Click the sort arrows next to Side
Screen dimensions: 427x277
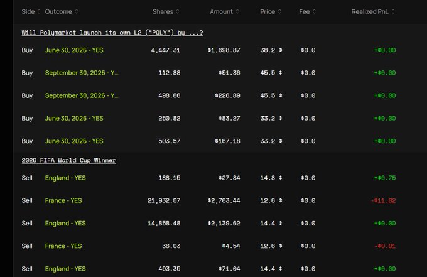coord(40,12)
